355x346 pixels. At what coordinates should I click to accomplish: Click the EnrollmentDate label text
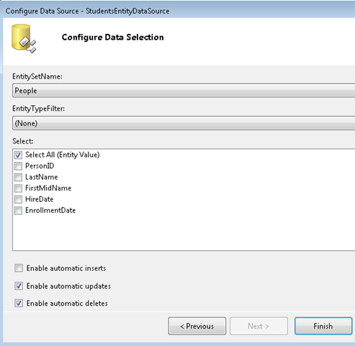[x=50, y=210]
